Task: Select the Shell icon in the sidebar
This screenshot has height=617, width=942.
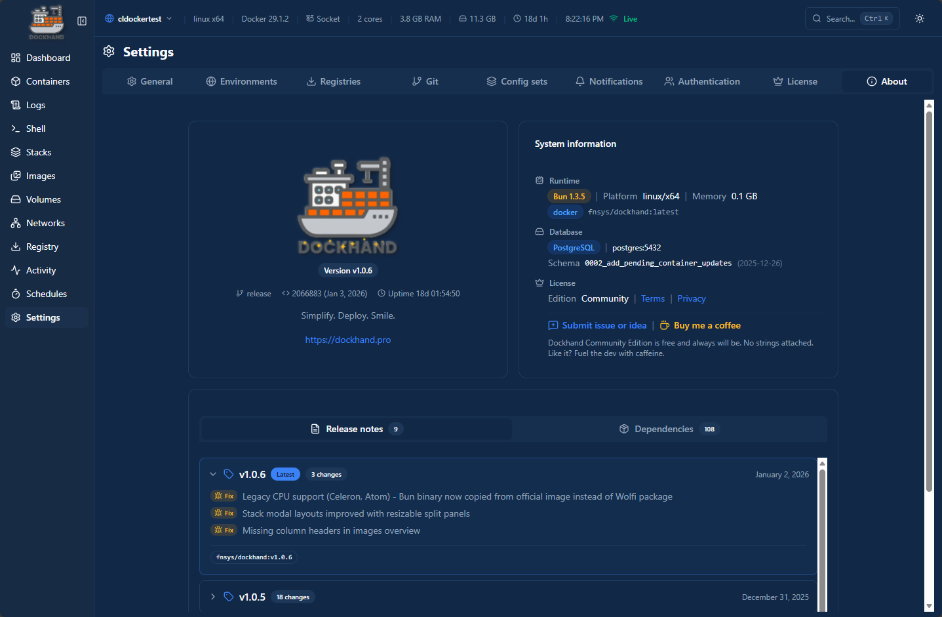Action: coord(36,129)
